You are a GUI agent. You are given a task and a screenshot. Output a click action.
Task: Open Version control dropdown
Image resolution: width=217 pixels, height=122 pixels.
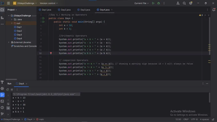click(49, 3)
